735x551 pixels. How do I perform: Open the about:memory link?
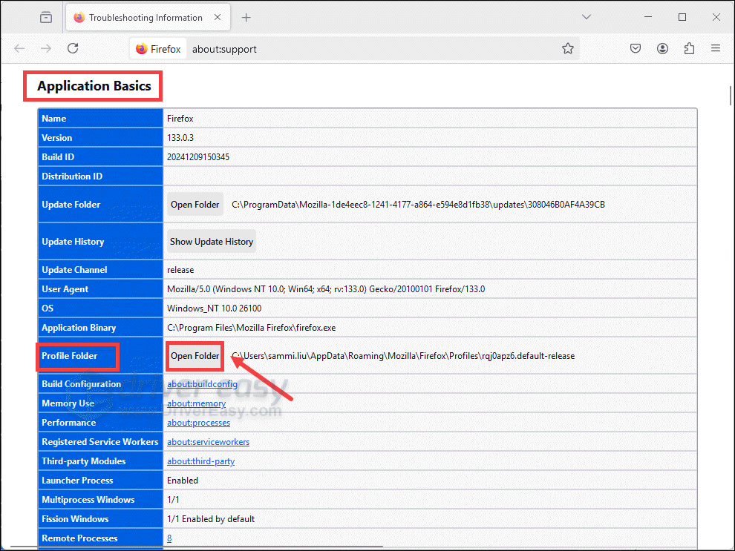point(197,403)
